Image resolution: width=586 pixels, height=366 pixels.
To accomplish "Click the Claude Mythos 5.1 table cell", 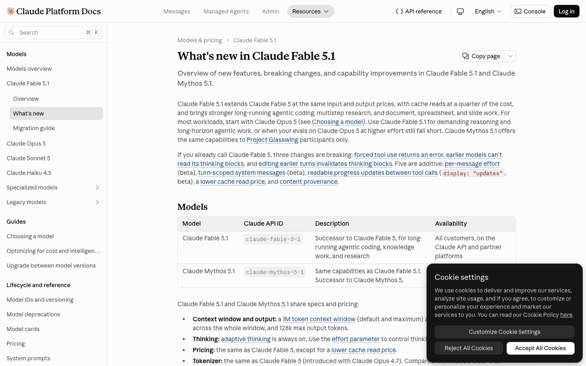I will 208,271.
